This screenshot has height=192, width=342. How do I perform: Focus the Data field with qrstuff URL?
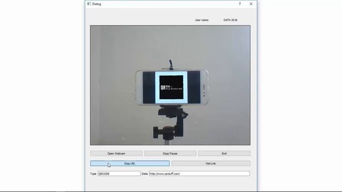point(199,174)
